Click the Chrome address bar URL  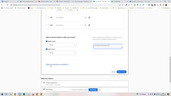[x=36, y=5]
